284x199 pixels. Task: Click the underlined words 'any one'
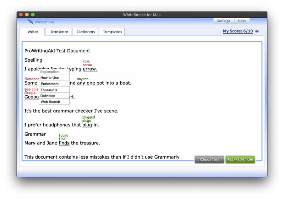(x=86, y=83)
